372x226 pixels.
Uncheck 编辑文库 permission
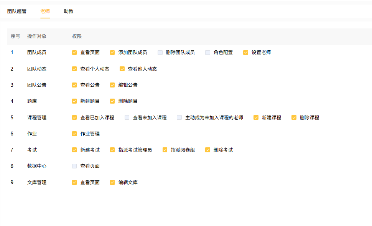pos(112,183)
